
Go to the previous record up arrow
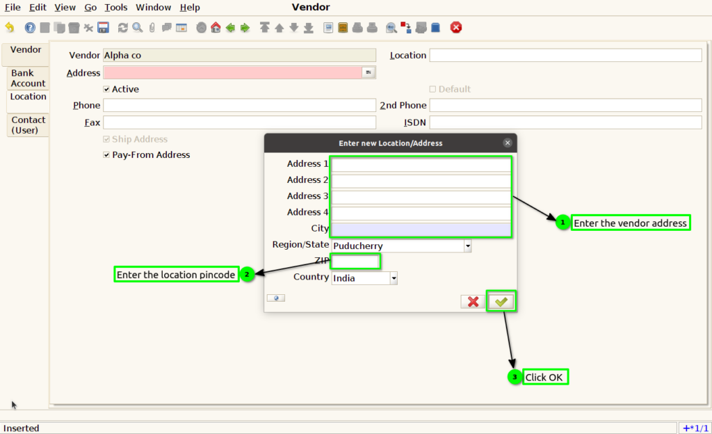point(280,28)
